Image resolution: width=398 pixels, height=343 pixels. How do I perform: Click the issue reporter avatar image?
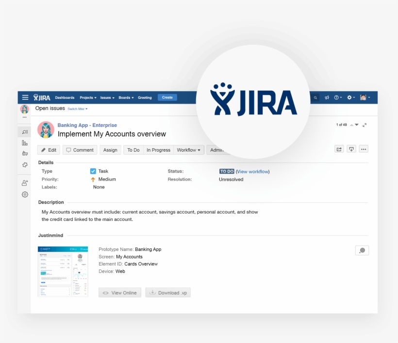[46, 130]
